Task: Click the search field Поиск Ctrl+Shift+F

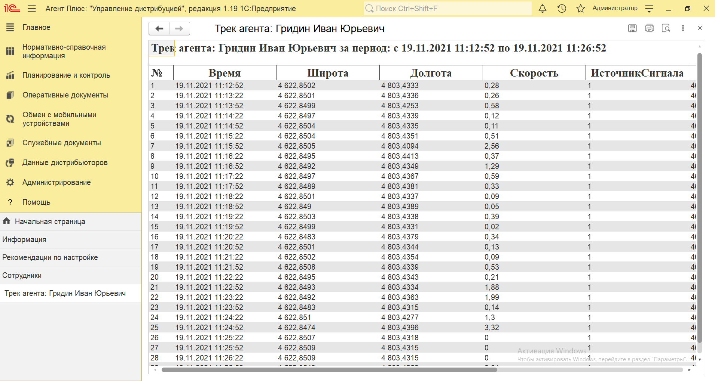Action: point(447,8)
